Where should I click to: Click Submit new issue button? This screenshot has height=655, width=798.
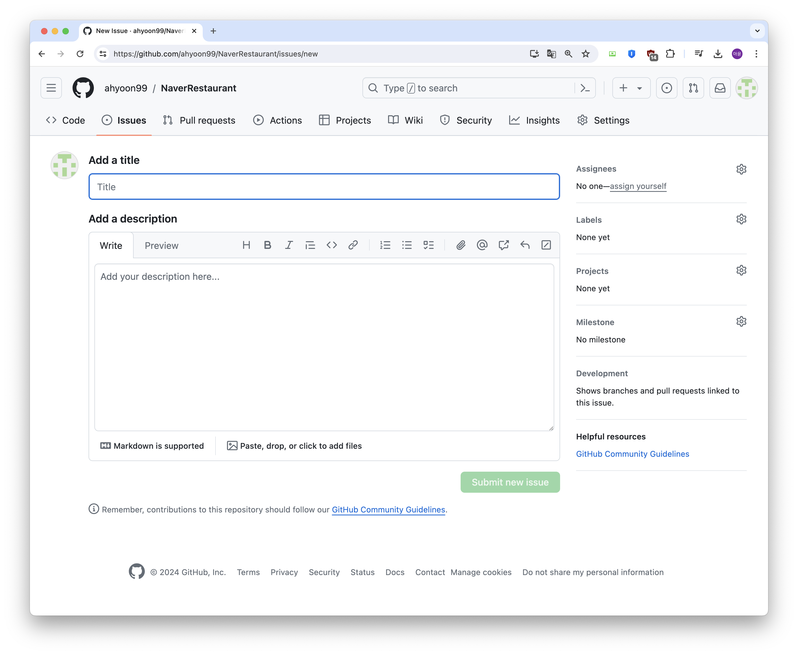(510, 482)
